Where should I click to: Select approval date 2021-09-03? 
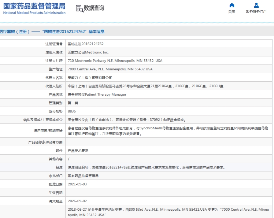[77, 184]
